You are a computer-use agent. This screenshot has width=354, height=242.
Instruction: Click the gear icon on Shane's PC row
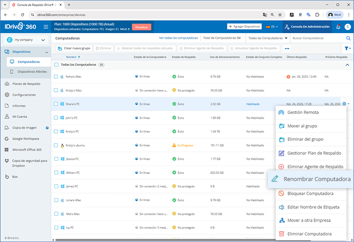coord(344,104)
